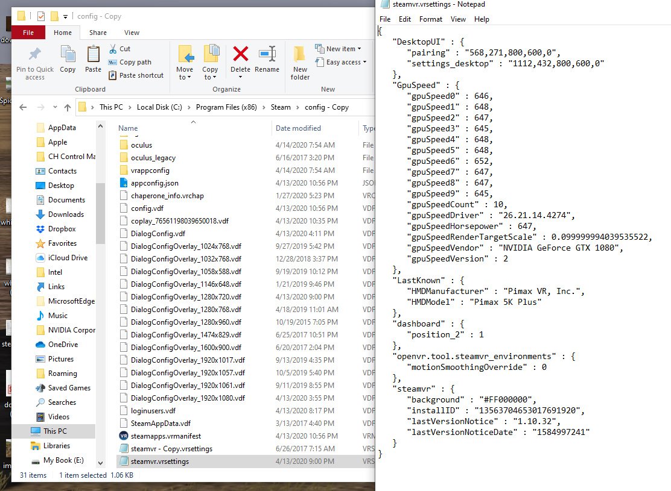The image size is (671, 491).
Task: Click Paste shortcut in the ribbon
Action: (136, 75)
